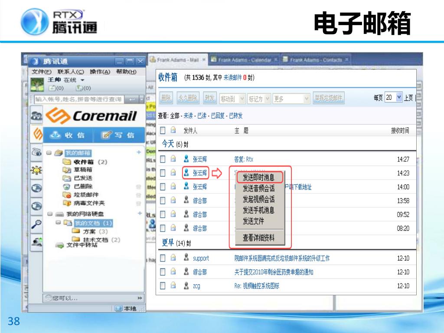Open the Re: 视频触控系统图标 mail
Image resolution: width=444 pixels, height=333 pixels.
click(257, 286)
